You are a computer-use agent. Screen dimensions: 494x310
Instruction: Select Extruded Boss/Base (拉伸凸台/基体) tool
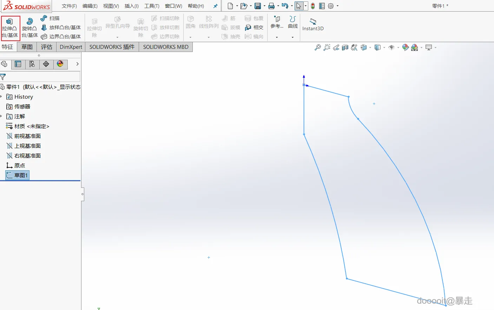[10, 28]
